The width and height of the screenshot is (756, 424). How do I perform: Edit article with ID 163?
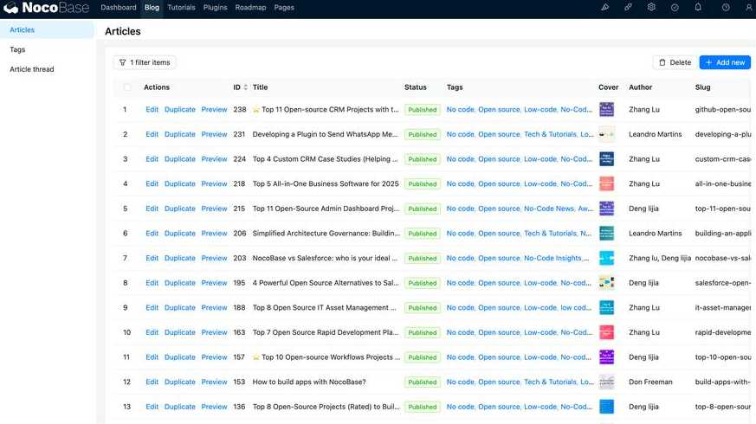click(x=152, y=332)
